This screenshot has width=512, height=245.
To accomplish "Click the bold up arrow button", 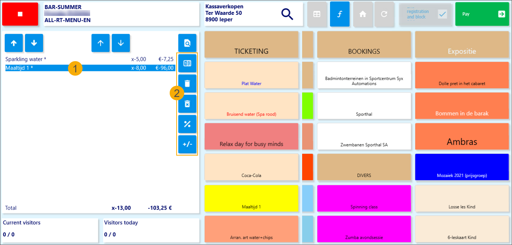I will tap(14, 43).
